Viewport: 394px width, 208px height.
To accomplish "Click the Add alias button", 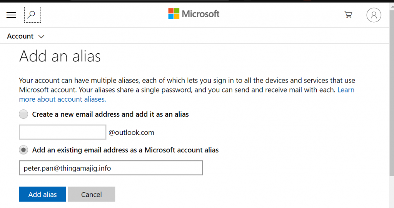I will [42, 194].
